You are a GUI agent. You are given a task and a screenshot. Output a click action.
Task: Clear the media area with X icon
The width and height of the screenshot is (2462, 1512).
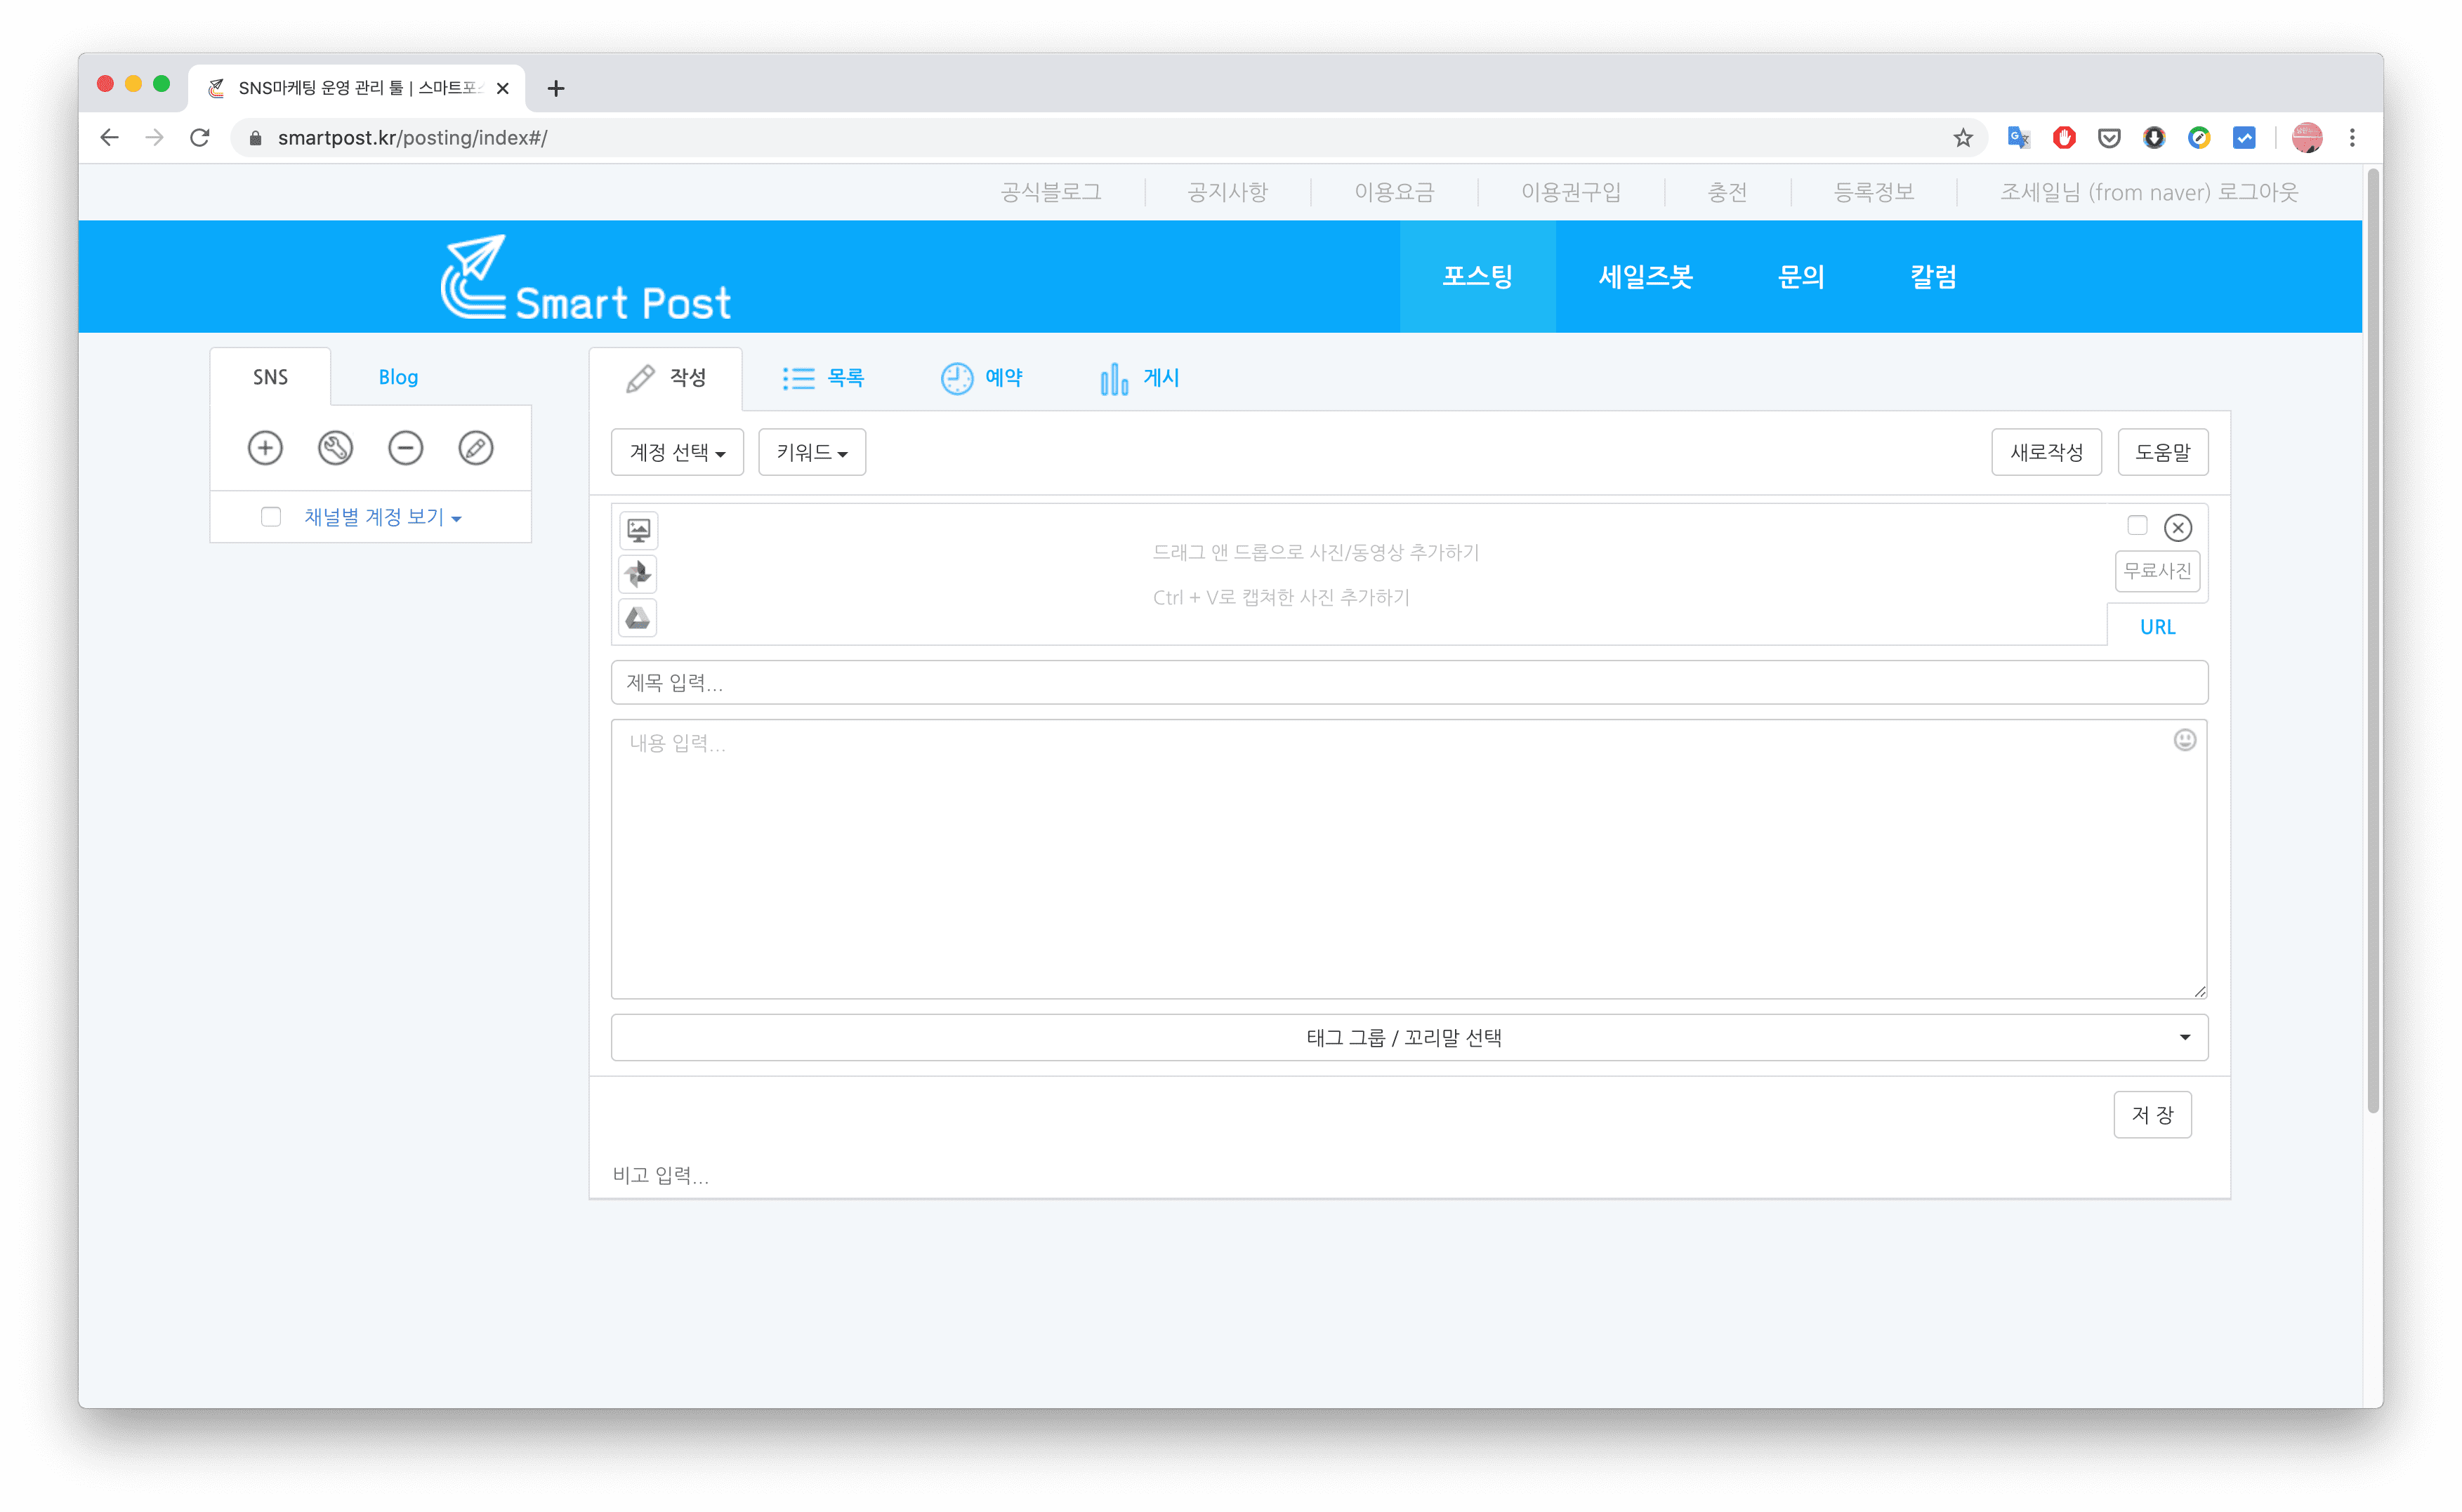(x=2177, y=527)
